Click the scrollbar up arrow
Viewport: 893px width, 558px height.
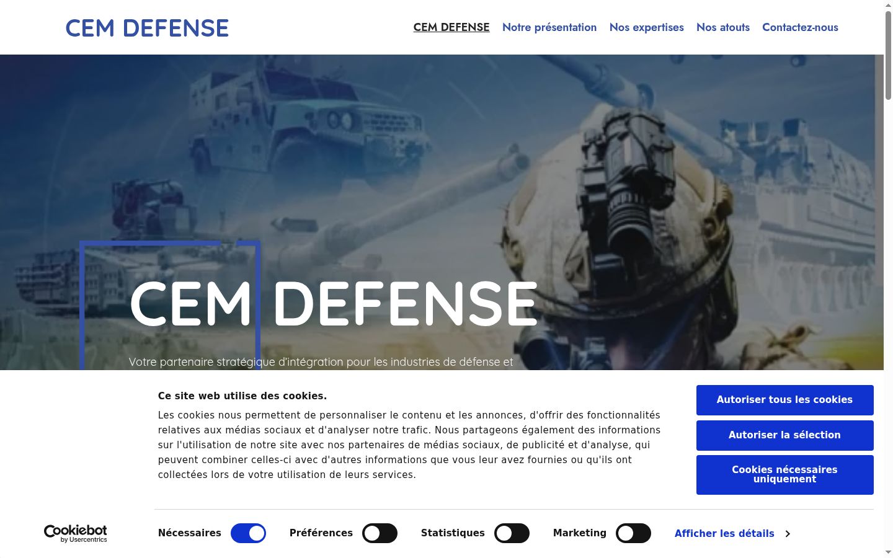click(x=888, y=4)
